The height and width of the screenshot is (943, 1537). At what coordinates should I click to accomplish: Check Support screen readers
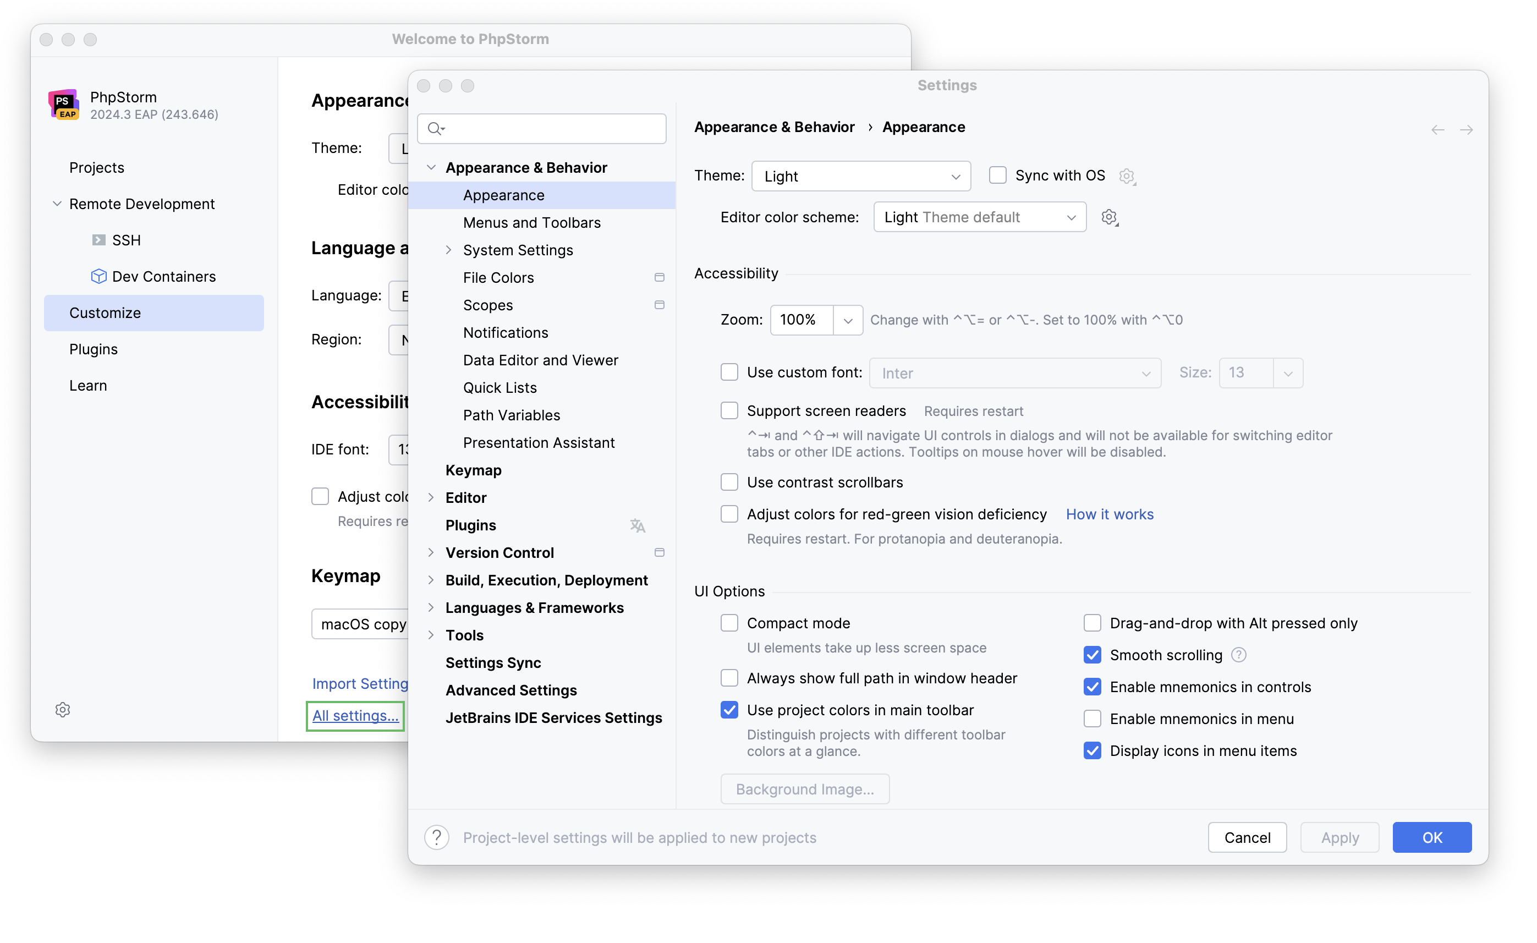coord(728,410)
